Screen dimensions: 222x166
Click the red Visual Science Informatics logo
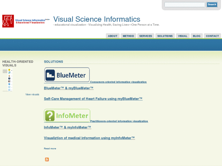26,21
